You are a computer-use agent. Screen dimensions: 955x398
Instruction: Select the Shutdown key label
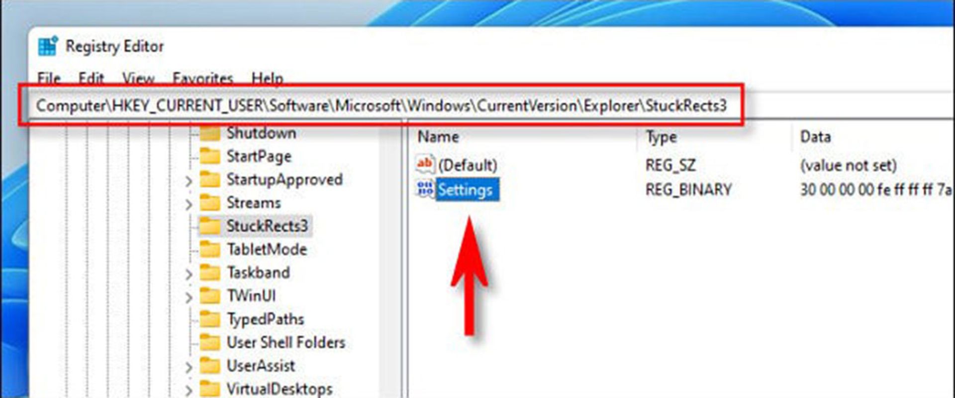coord(261,133)
